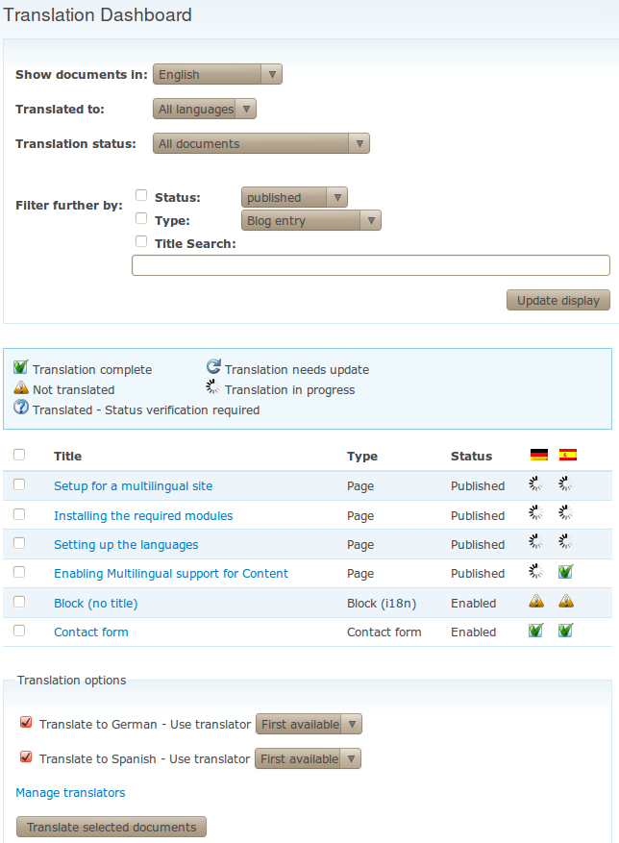619x843 pixels.
Task: Open the German translator First available dropdown
Action: click(x=309, y=724)
